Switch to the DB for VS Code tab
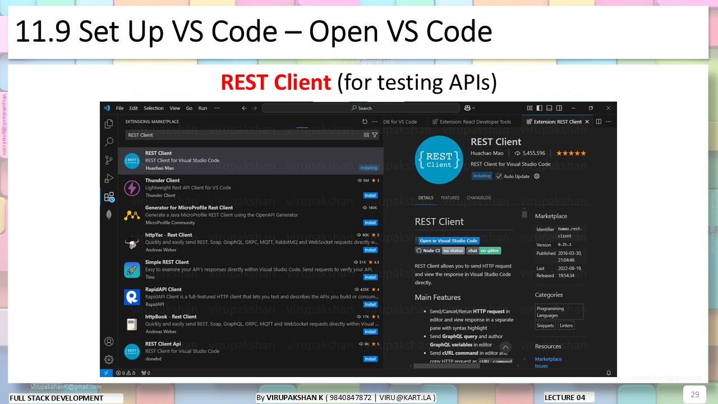The image size is (718, 404). pos(404,122)
